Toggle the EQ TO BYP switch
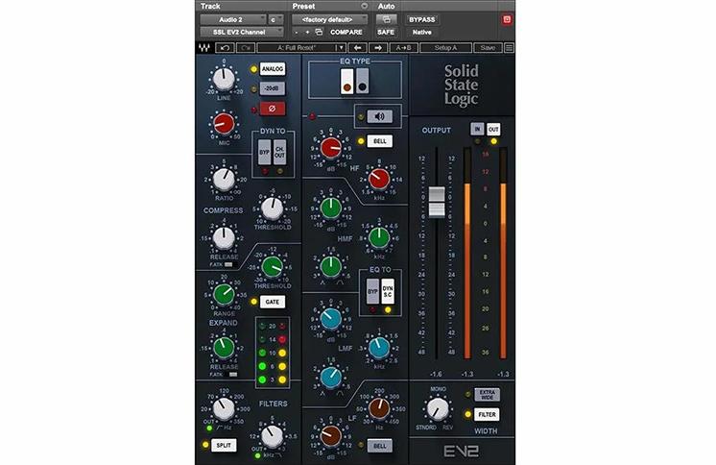This screenshot has width=716, height=465. click(372, 291)
